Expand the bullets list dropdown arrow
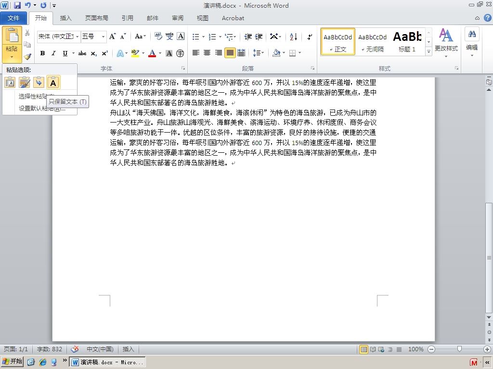Viewport: 493px width, 369px height. [x=204, y=37]
